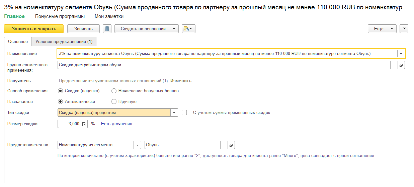Select the Скидка (наценка) radio button

coord(61,91)
